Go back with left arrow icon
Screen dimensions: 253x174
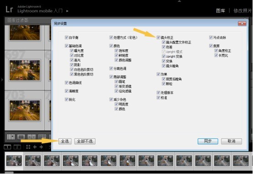click(x=35, y=147)
